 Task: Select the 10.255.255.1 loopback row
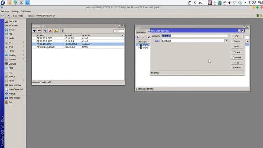(x=78, y=44)
